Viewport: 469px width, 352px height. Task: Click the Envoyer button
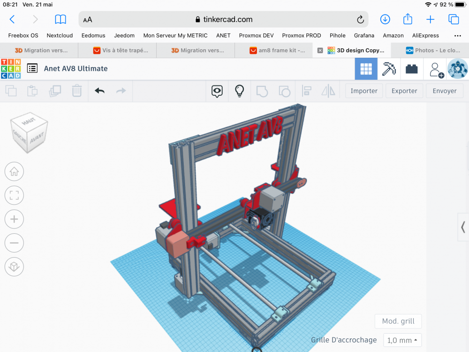[x=445, y=91]
